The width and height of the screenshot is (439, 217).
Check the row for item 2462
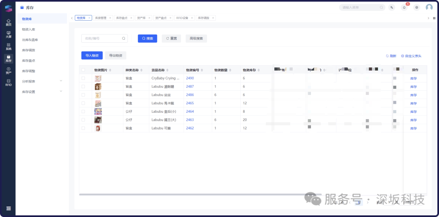[83, 128]
